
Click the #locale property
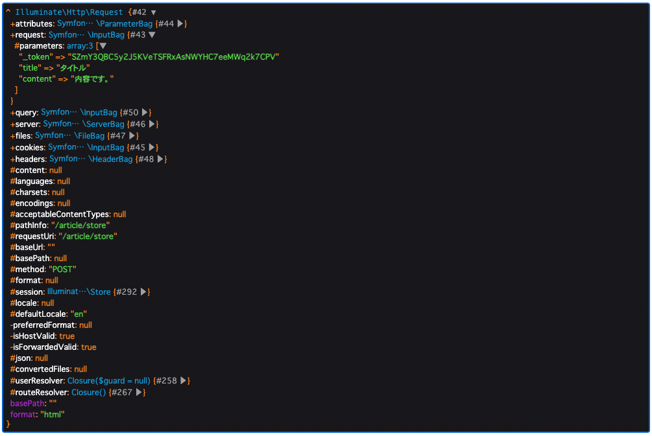click(32, 303)
